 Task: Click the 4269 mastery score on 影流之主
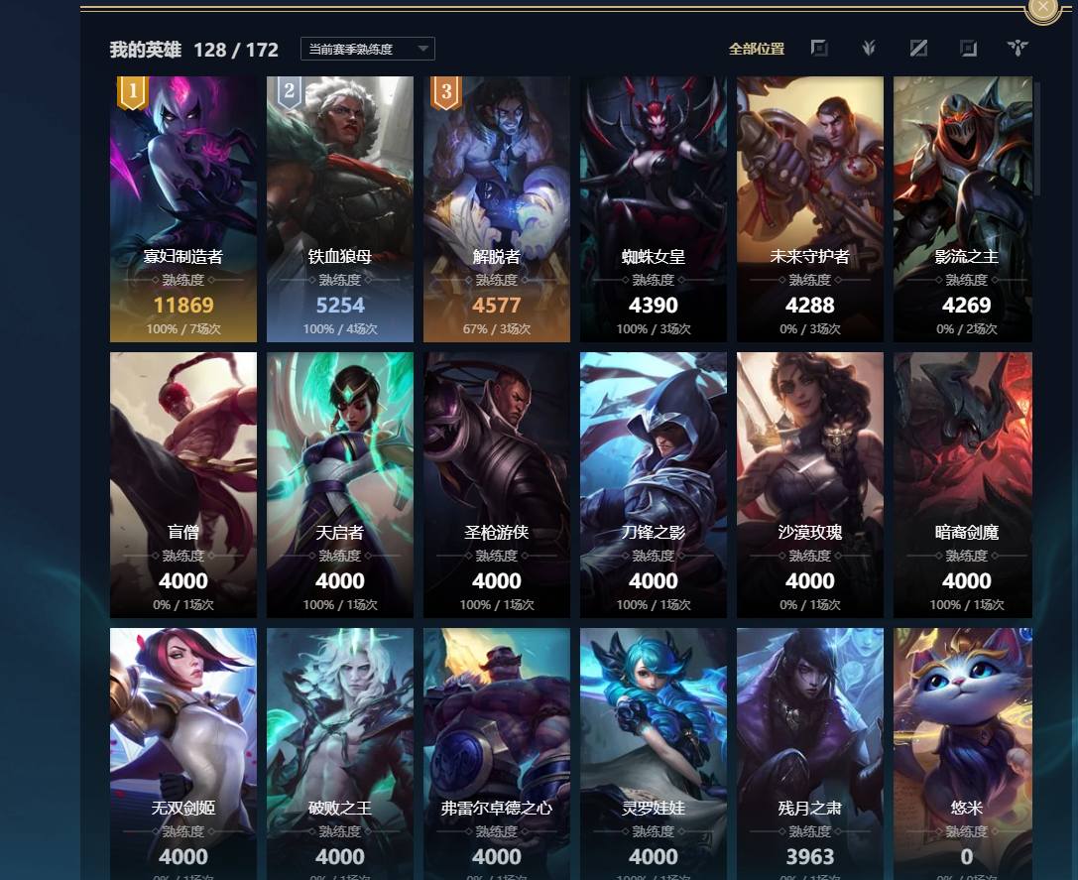966,305
